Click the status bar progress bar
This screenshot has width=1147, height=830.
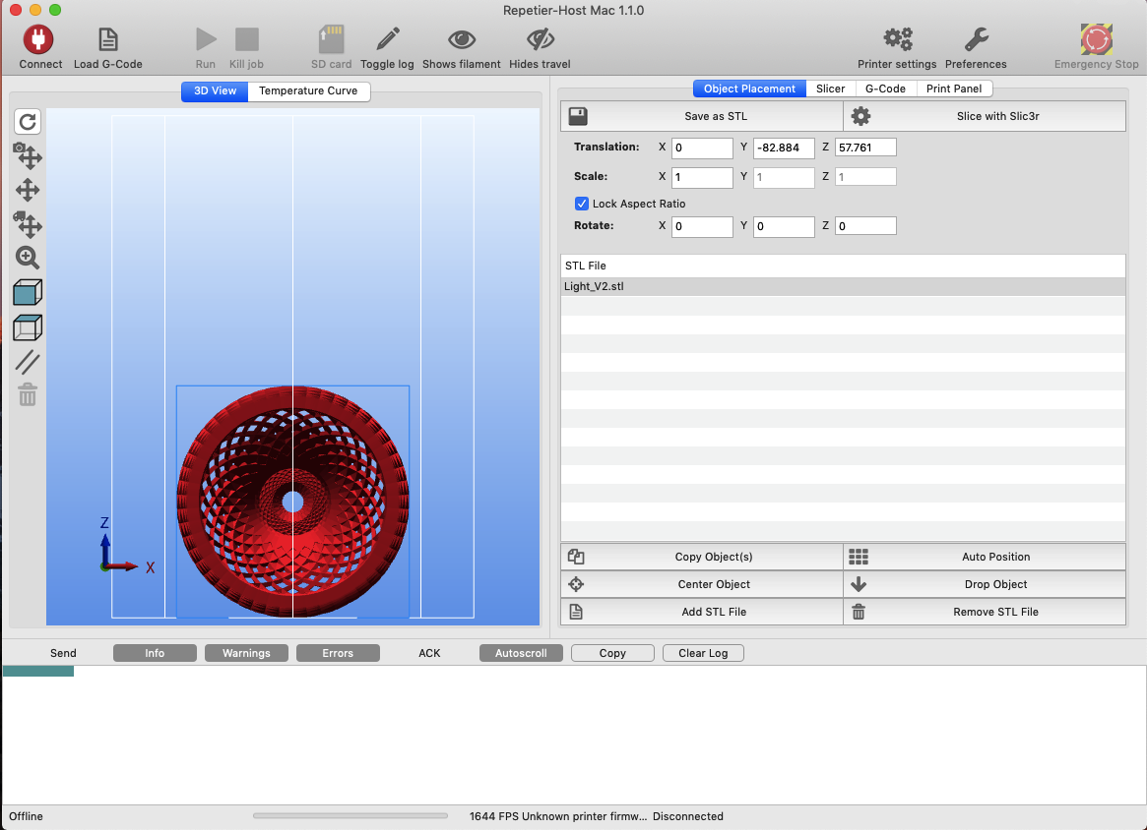click(x=350, y=816)
